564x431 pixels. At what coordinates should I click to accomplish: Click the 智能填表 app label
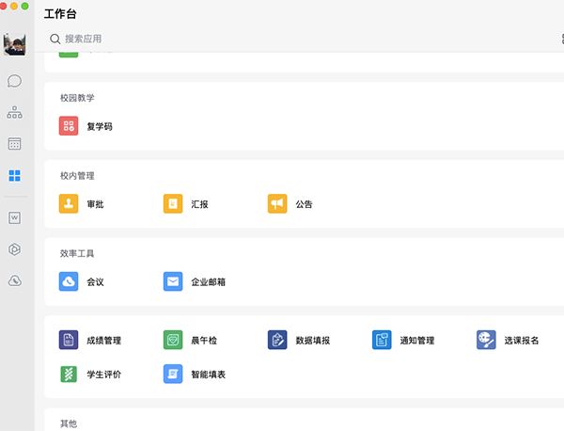point(209,375)
